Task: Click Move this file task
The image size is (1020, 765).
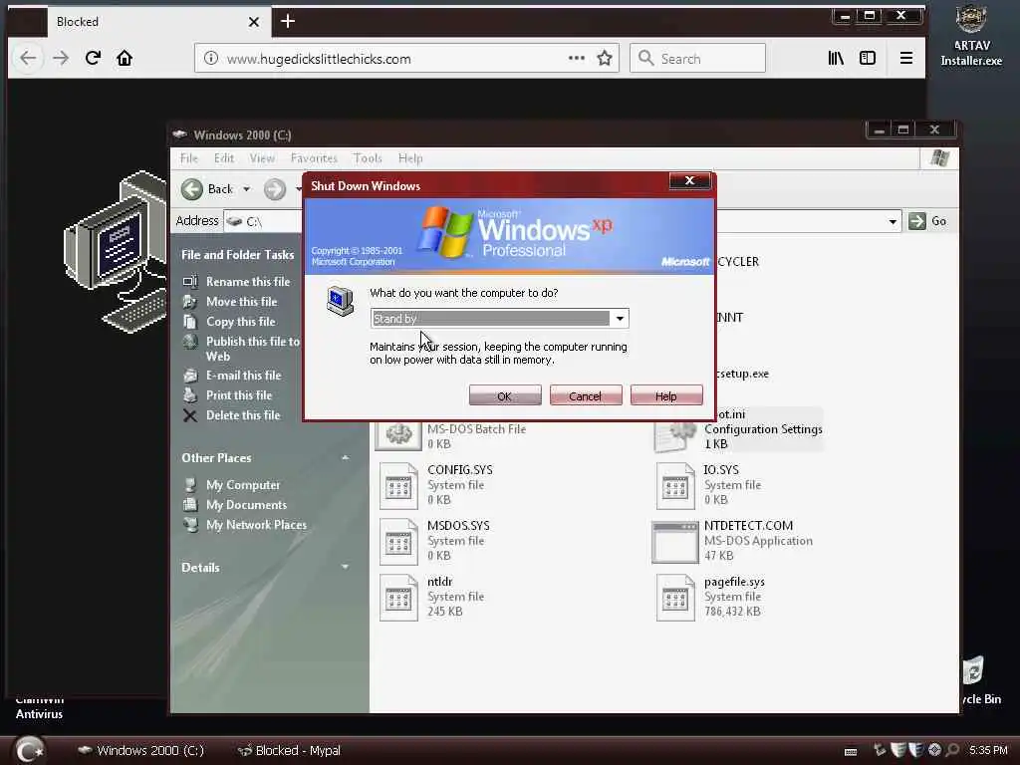Action: [241, 302]
